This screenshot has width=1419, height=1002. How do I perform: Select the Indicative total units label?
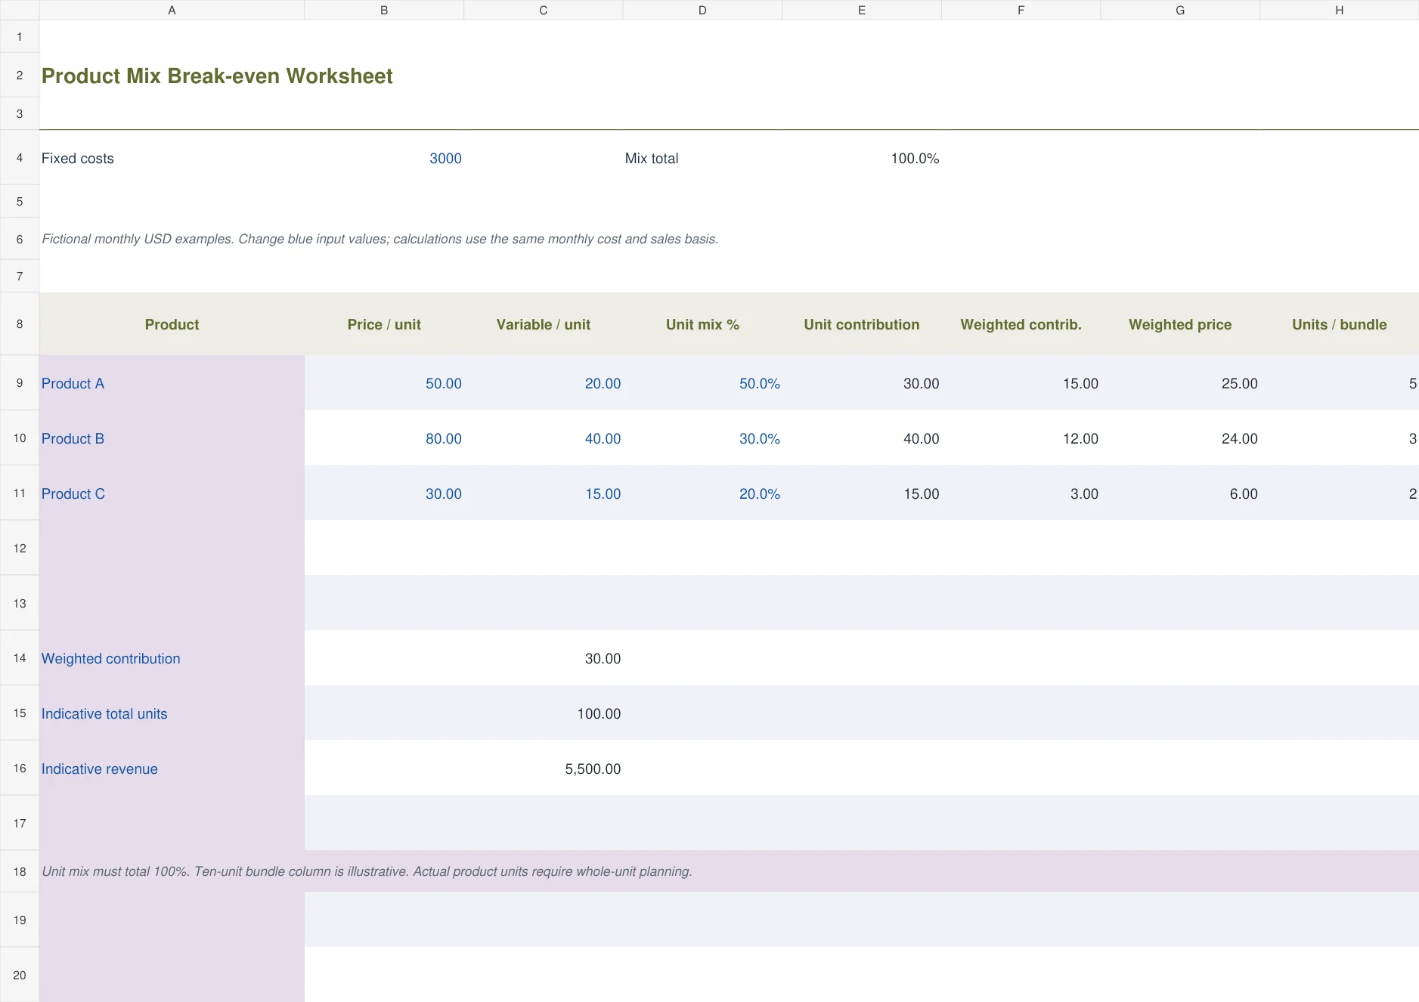pos(172,713)
